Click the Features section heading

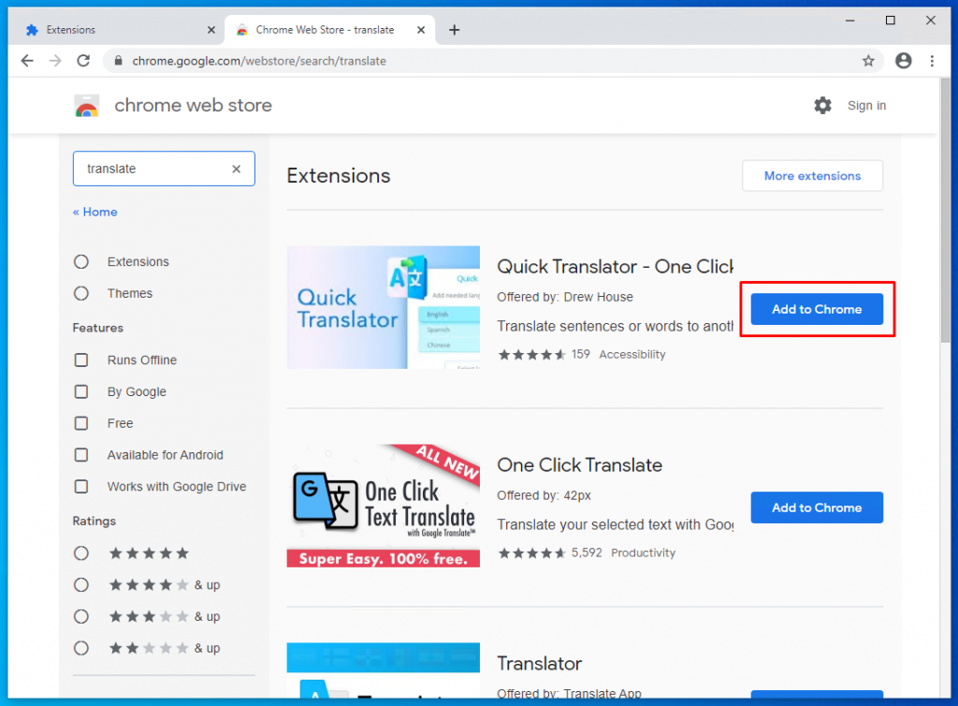pos(97,329)
